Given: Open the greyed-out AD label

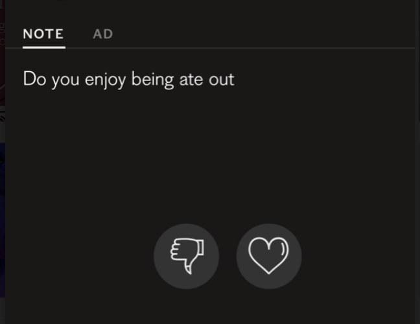Looking at the screenshot, I should pyautogui.click(x=103, y=34).
